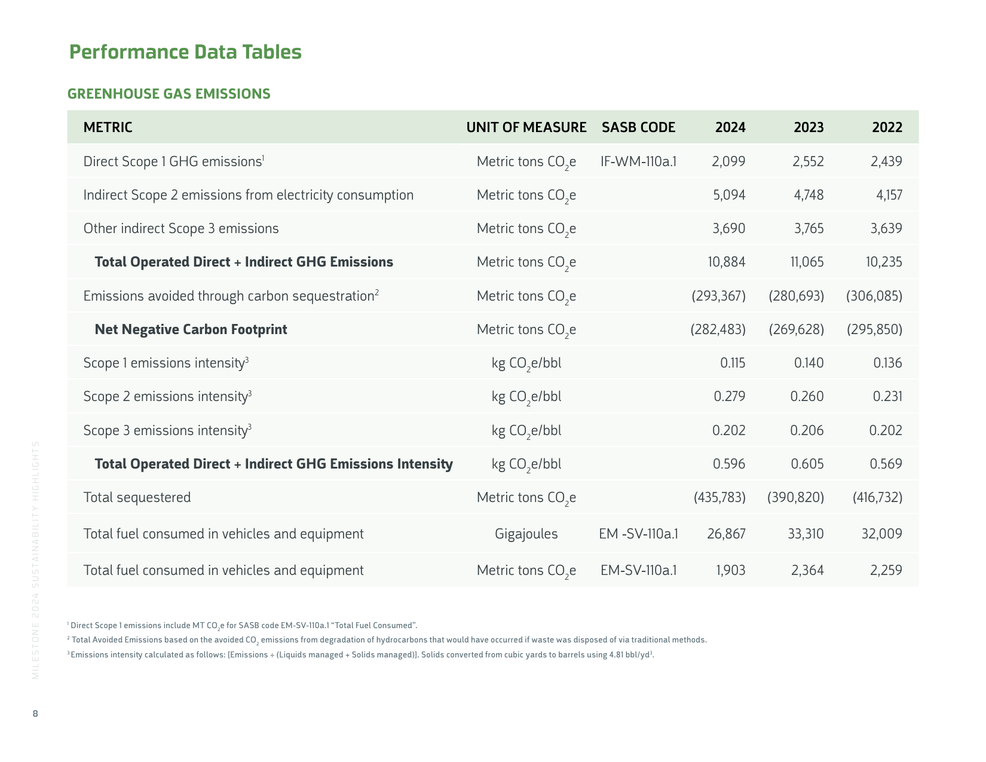This screenshot has height=762, width=986.
Task: Select 'Other indirect Scope 3 emissions' label
Action: 181,228
